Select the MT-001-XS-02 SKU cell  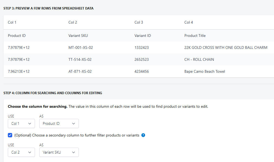[81, 47]
